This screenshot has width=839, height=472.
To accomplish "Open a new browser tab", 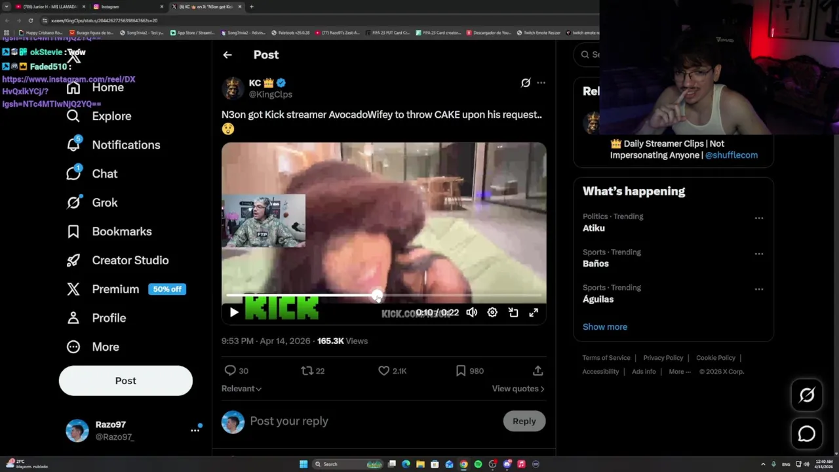I will pos(252,7).
